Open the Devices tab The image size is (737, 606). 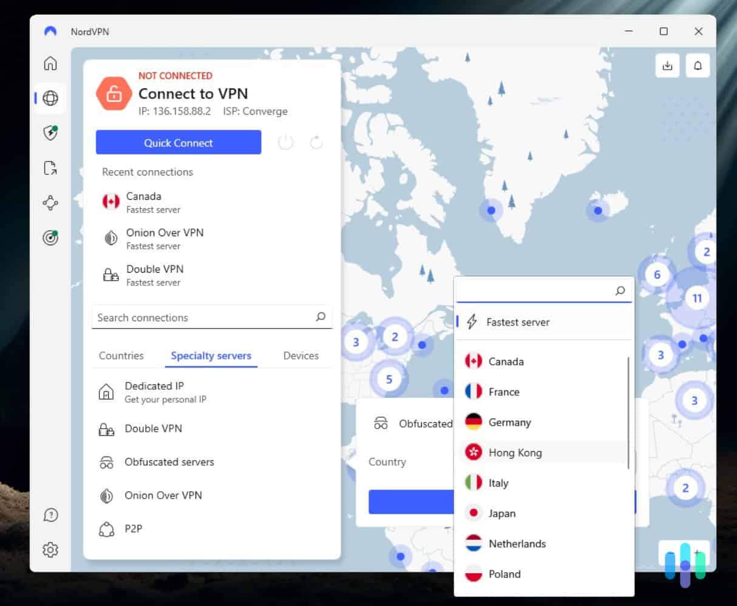[x=301, y=355]
